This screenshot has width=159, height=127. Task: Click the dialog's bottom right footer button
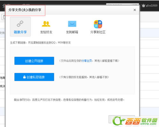[x=122, y=119]
